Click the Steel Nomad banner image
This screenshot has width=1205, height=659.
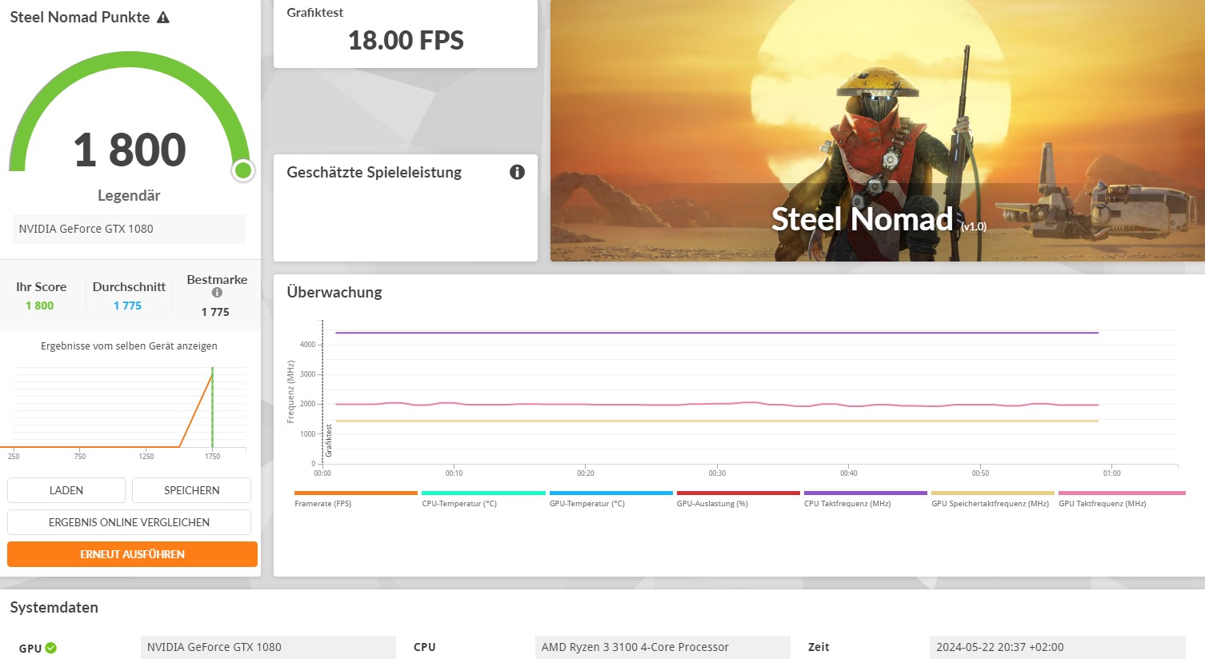(x=877, y=130)
